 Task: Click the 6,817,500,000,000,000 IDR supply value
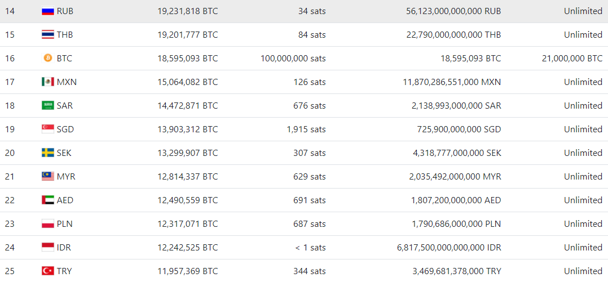pos(449,248)
